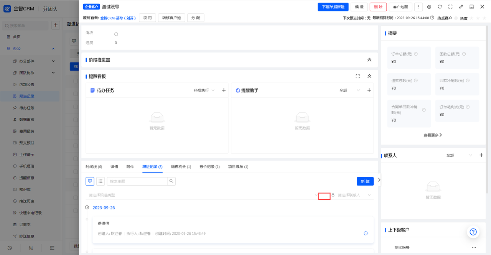Collapse the 办公 sidebar group
Screen dimensions: 491x255
(53, 49)
